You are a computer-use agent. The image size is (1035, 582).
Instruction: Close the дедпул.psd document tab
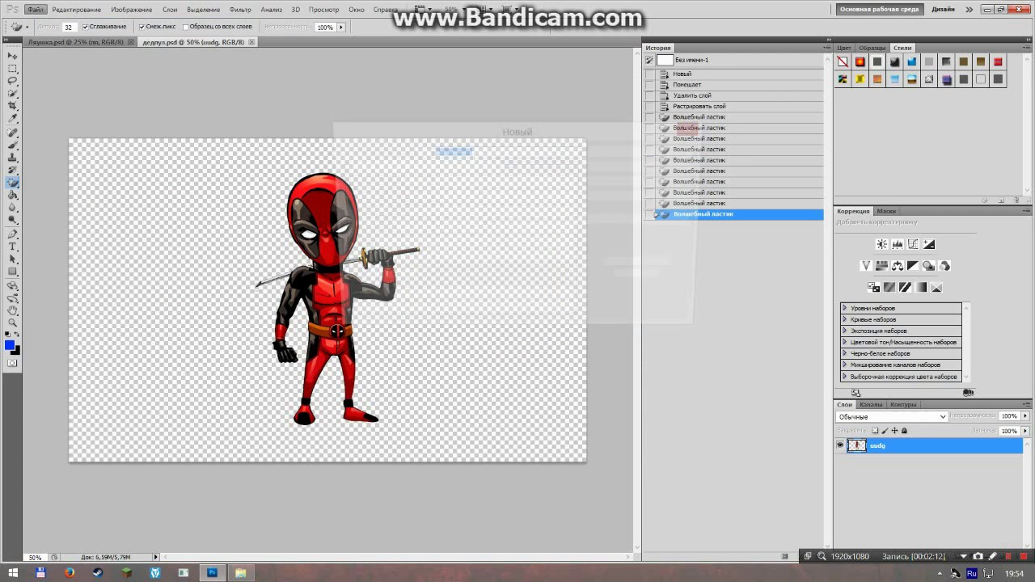251,42
